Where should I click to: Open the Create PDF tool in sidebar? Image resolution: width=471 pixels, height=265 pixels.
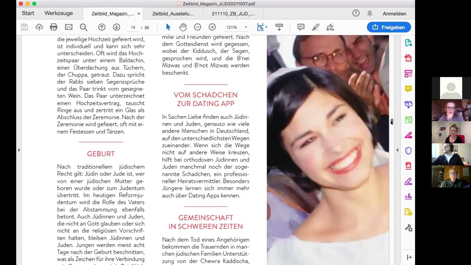point(408,58)
